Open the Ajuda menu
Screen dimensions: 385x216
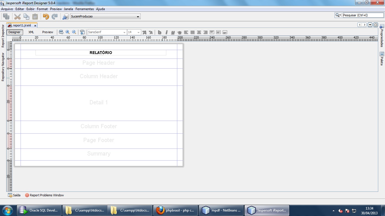pos(100,9)
